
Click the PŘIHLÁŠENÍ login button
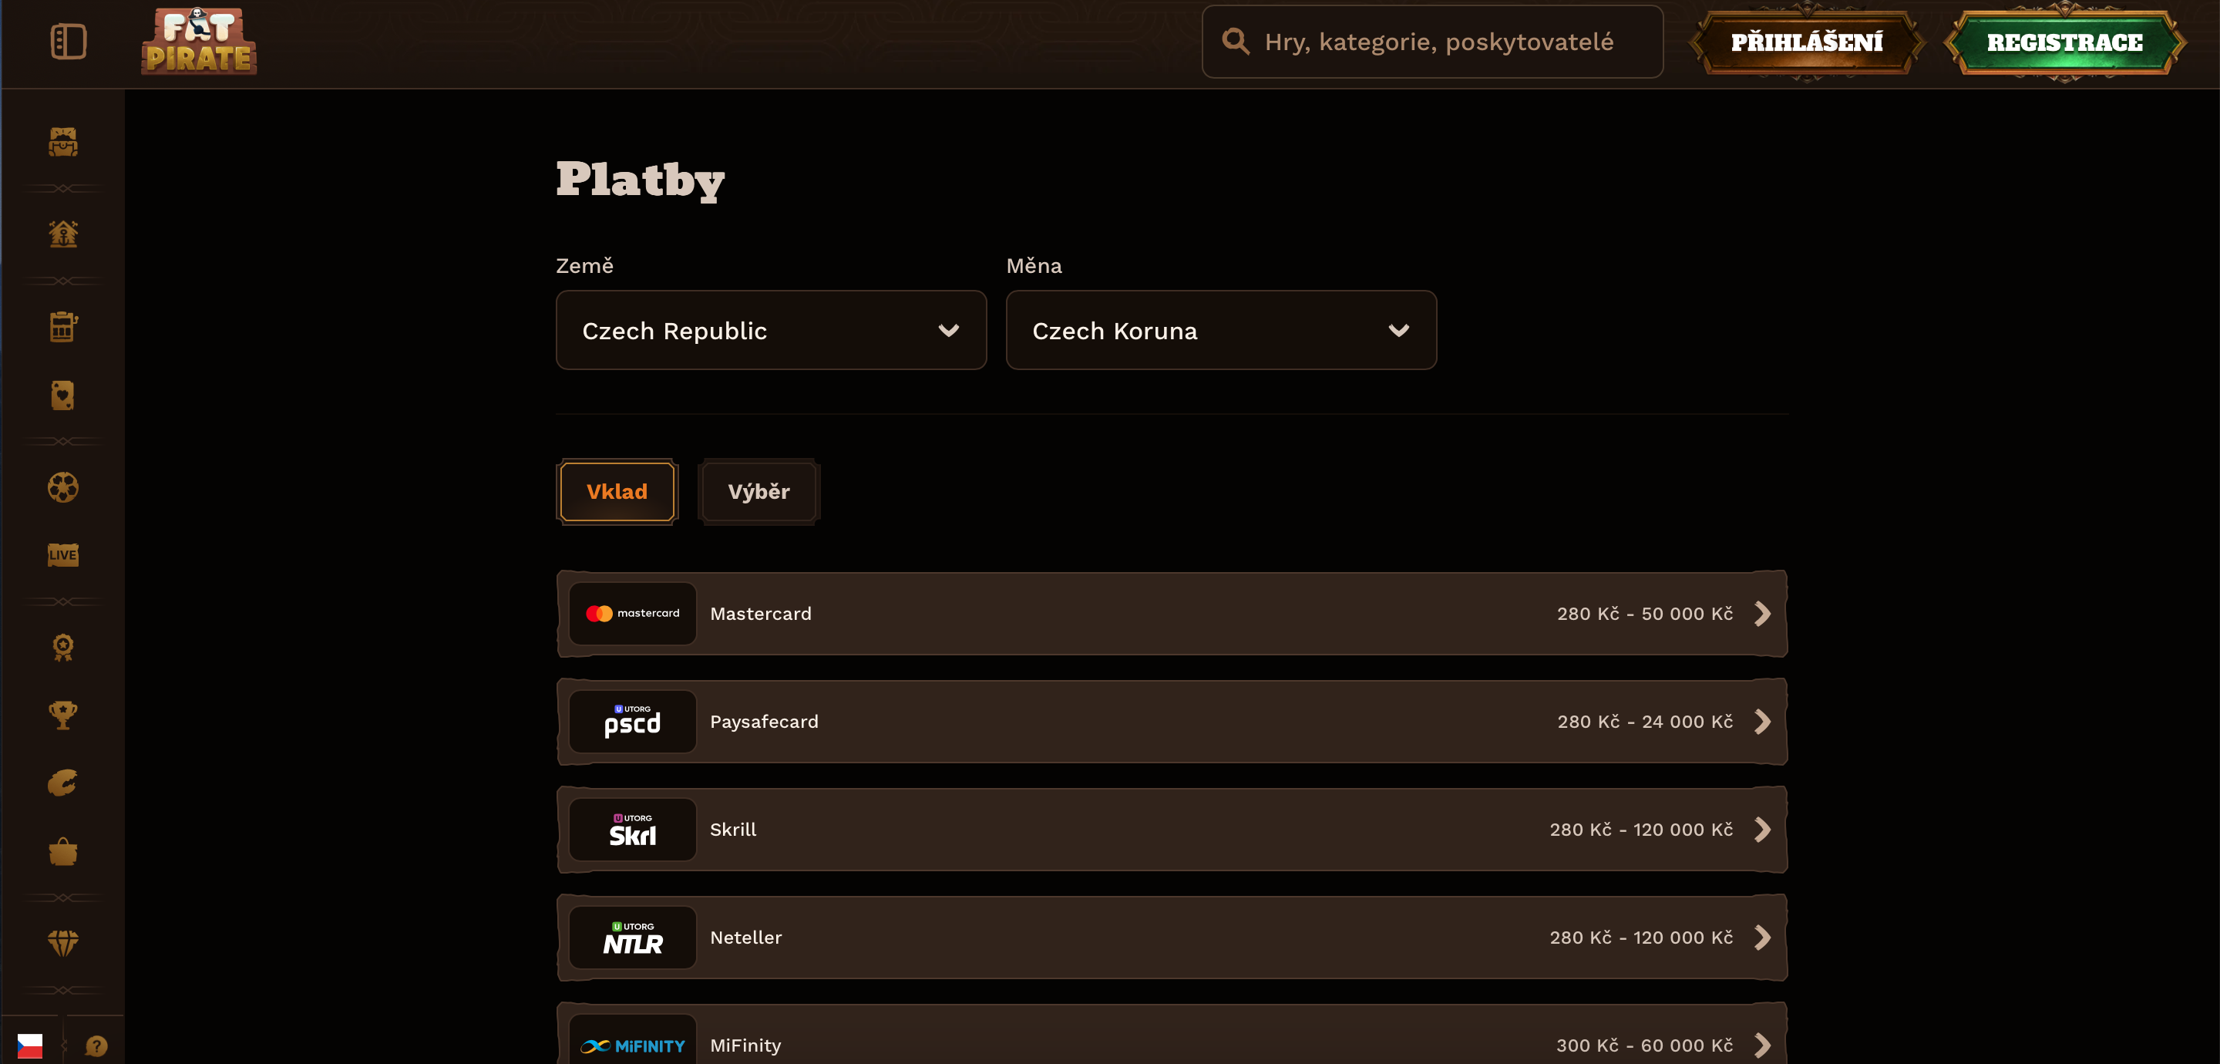[x=1806, y=42]
